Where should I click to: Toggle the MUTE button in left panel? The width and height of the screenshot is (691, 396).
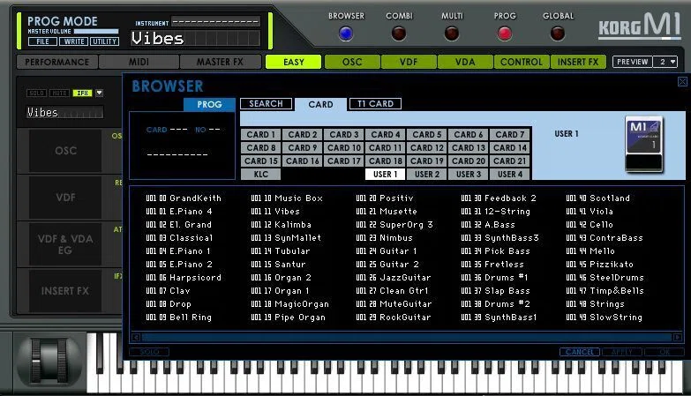point(59,93)
